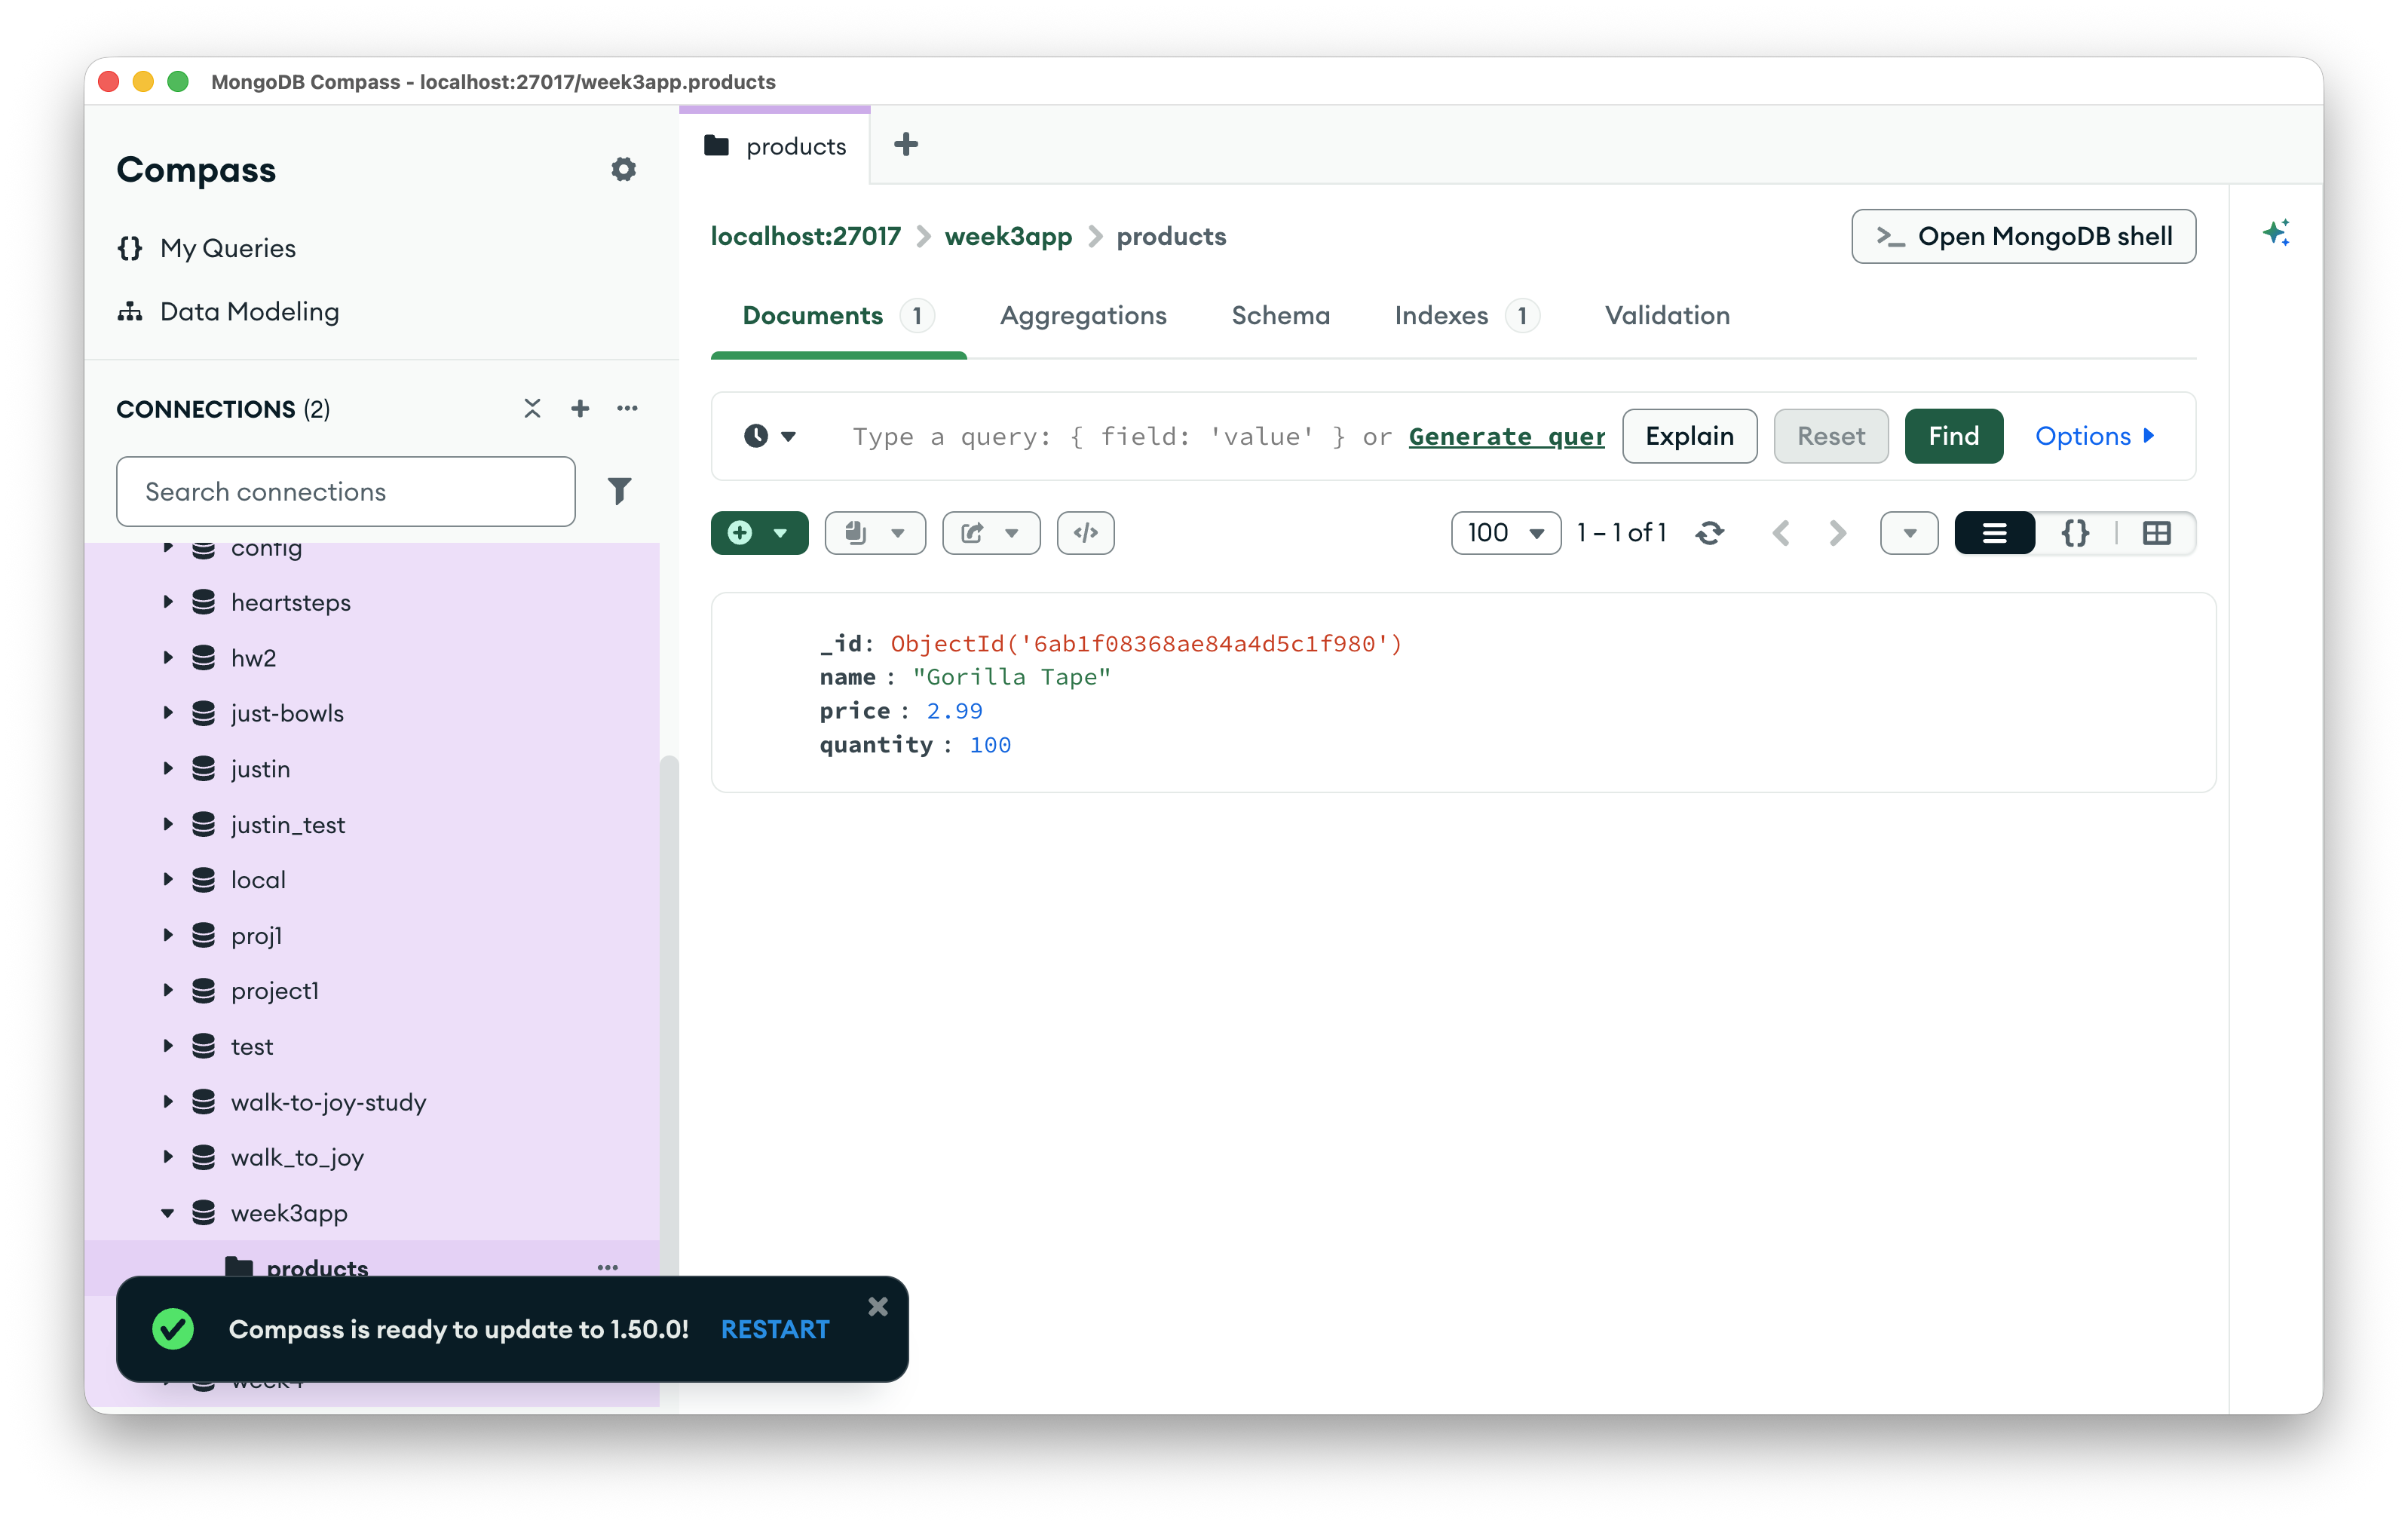Click Add Data green plus button
This screenshot has width=2408, height=1526.
(x=759, y=533)
